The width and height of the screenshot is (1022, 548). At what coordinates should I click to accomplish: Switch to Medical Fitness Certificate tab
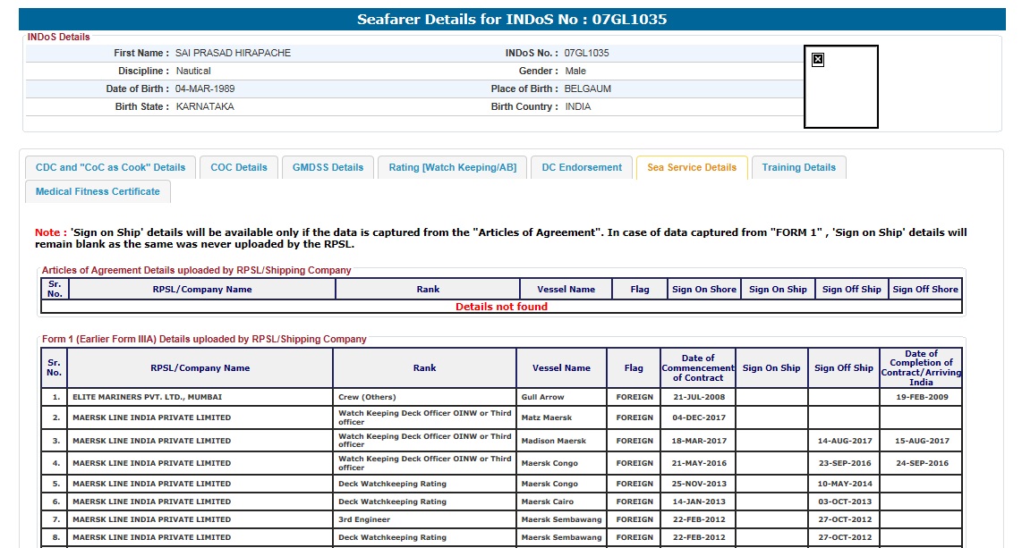click(x=98, y=191)
